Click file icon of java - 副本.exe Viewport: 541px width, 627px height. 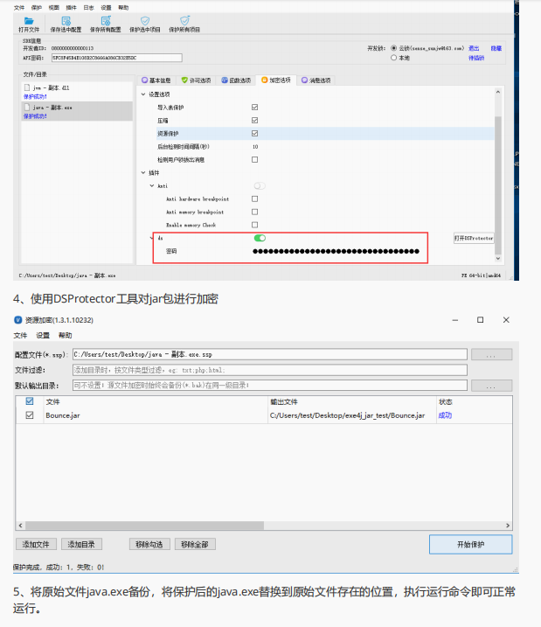(x=27, y=108)
